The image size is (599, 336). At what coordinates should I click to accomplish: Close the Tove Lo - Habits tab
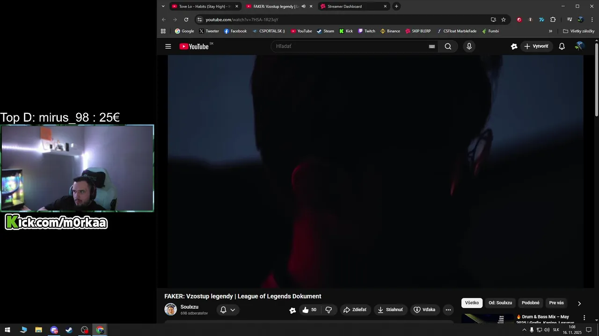237,6
